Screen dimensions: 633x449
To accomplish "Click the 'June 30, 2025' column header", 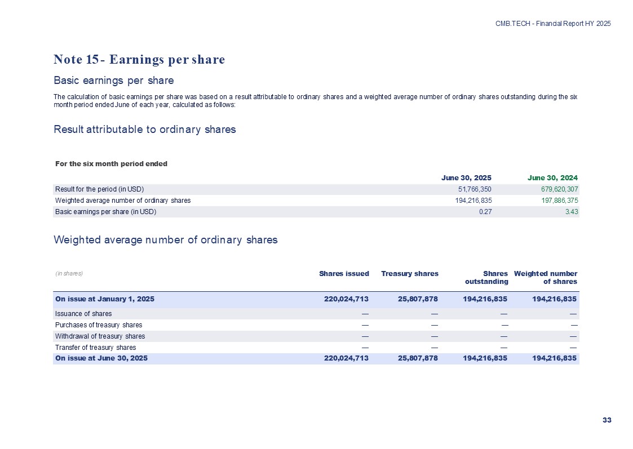I will 466,177.
